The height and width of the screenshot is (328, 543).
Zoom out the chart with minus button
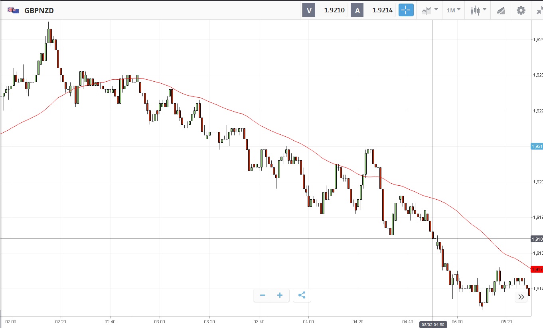click(x=263, y=295)
